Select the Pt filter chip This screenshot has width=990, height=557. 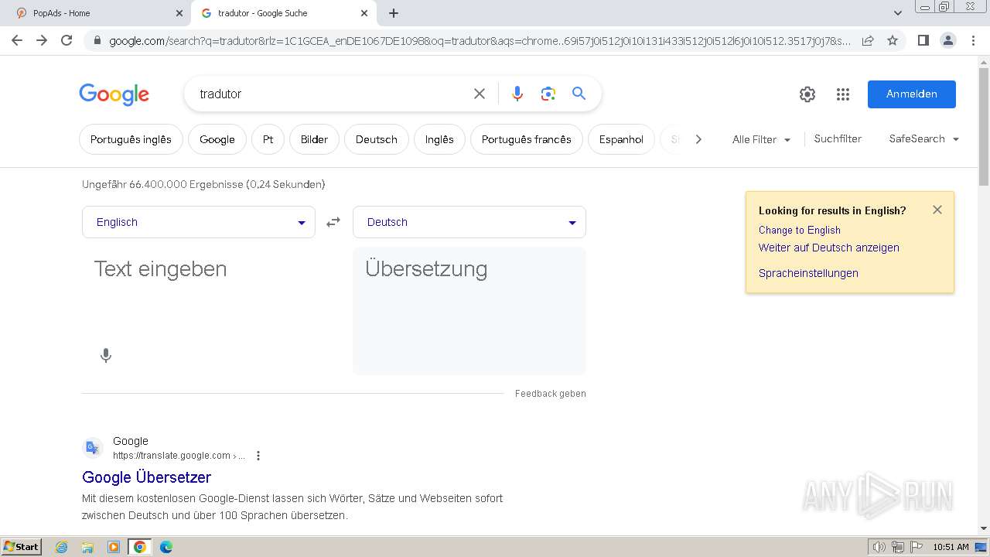268,139
